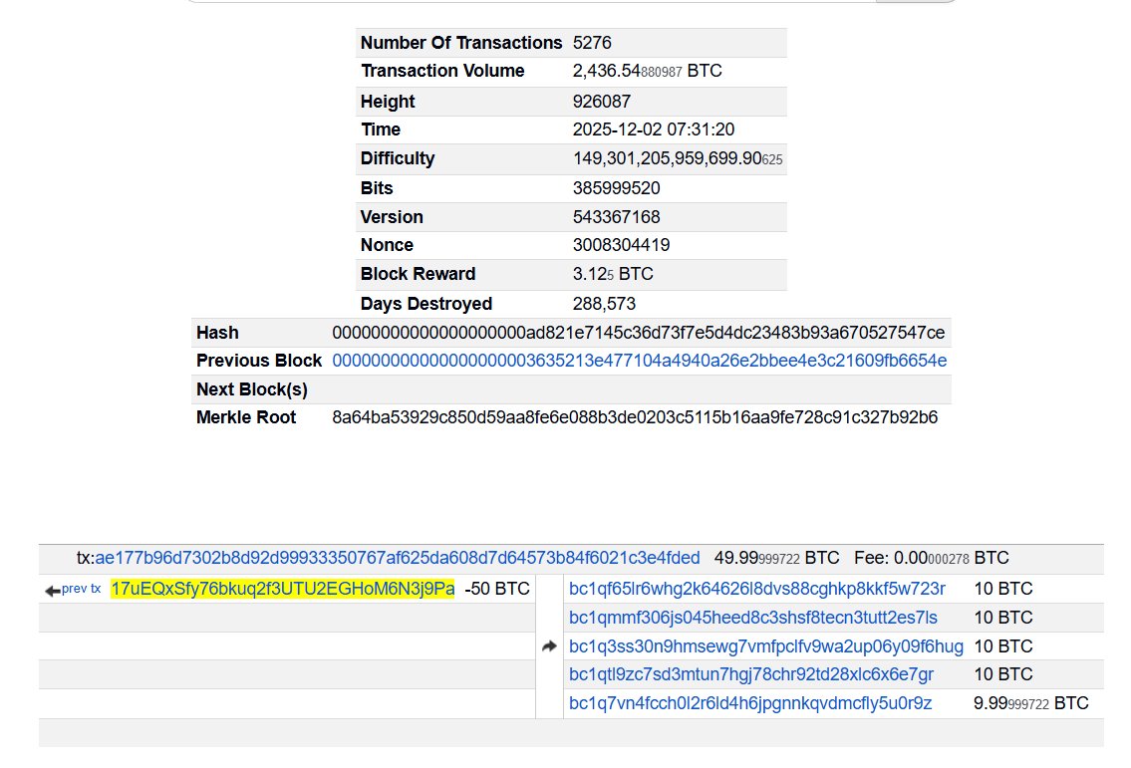Open output address starting bc1qmmf306js045
The height and width of the screenshot is (768, 1131).
pyautogui.click(x=752, y=618)
